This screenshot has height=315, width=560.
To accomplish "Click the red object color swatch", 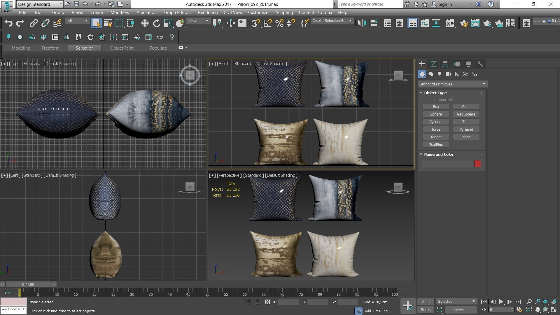I will click(477, 164).
